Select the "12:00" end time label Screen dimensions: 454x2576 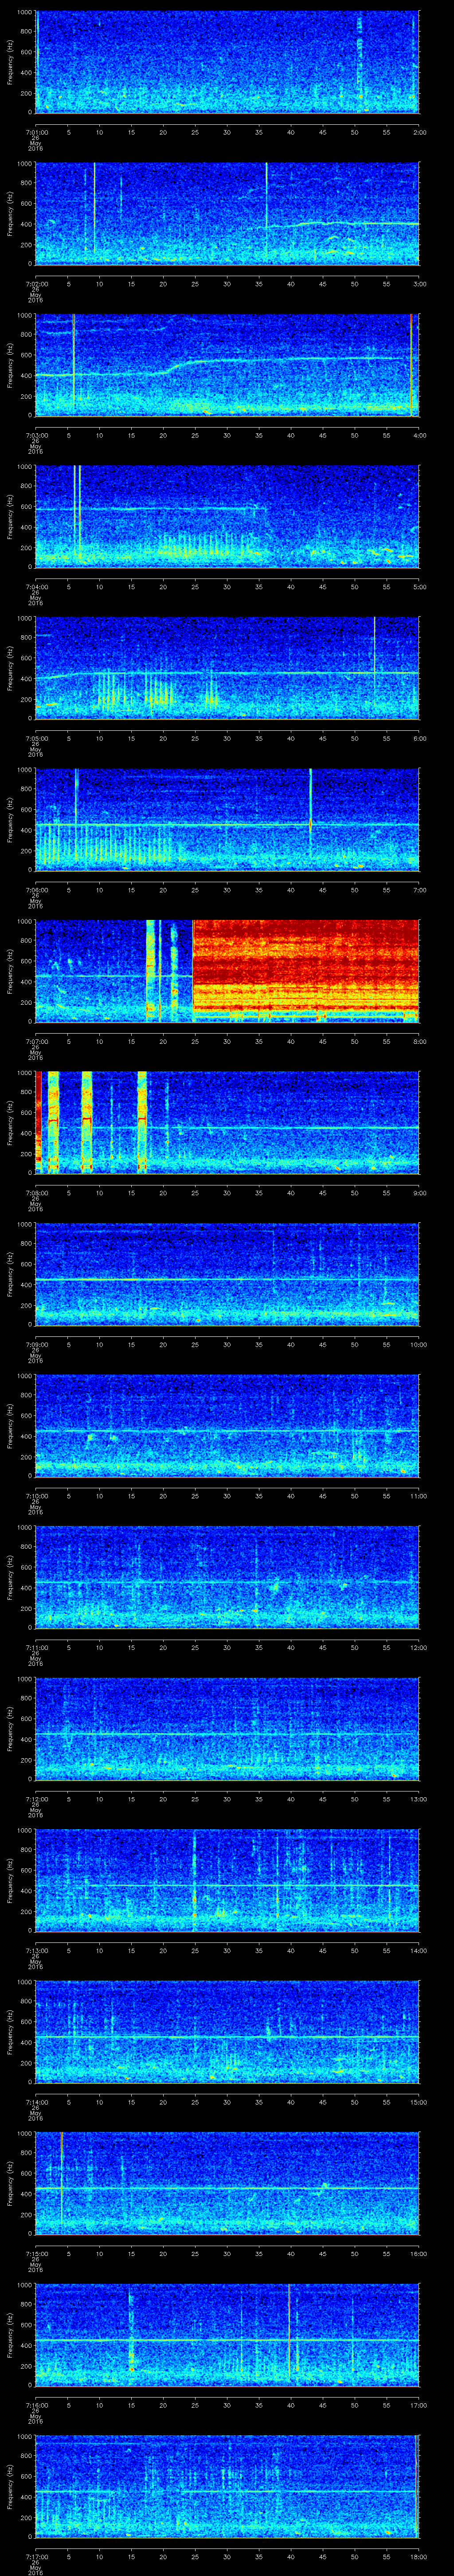tap(418, 1647)
